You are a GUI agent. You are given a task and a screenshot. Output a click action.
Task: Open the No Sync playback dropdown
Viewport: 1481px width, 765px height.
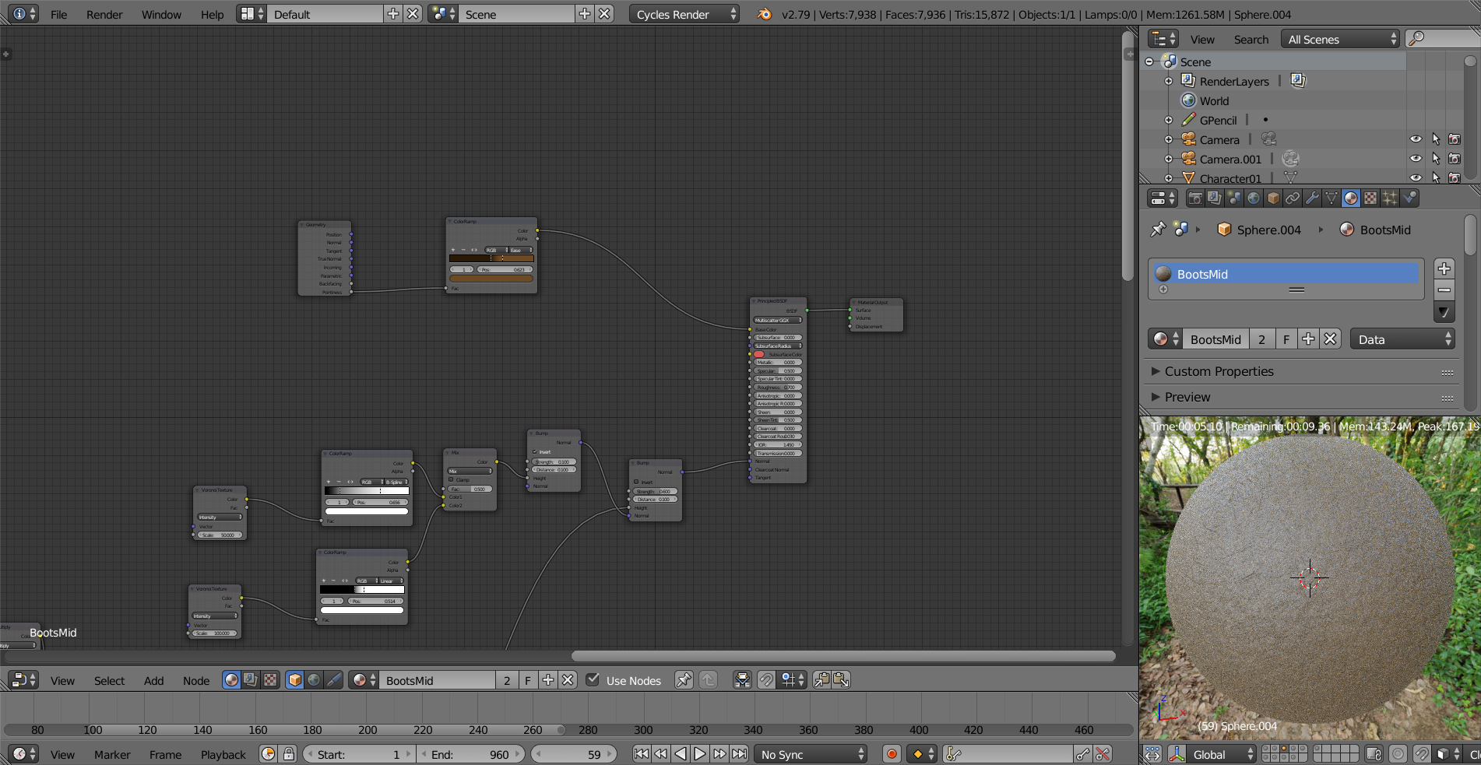(811, 754)
